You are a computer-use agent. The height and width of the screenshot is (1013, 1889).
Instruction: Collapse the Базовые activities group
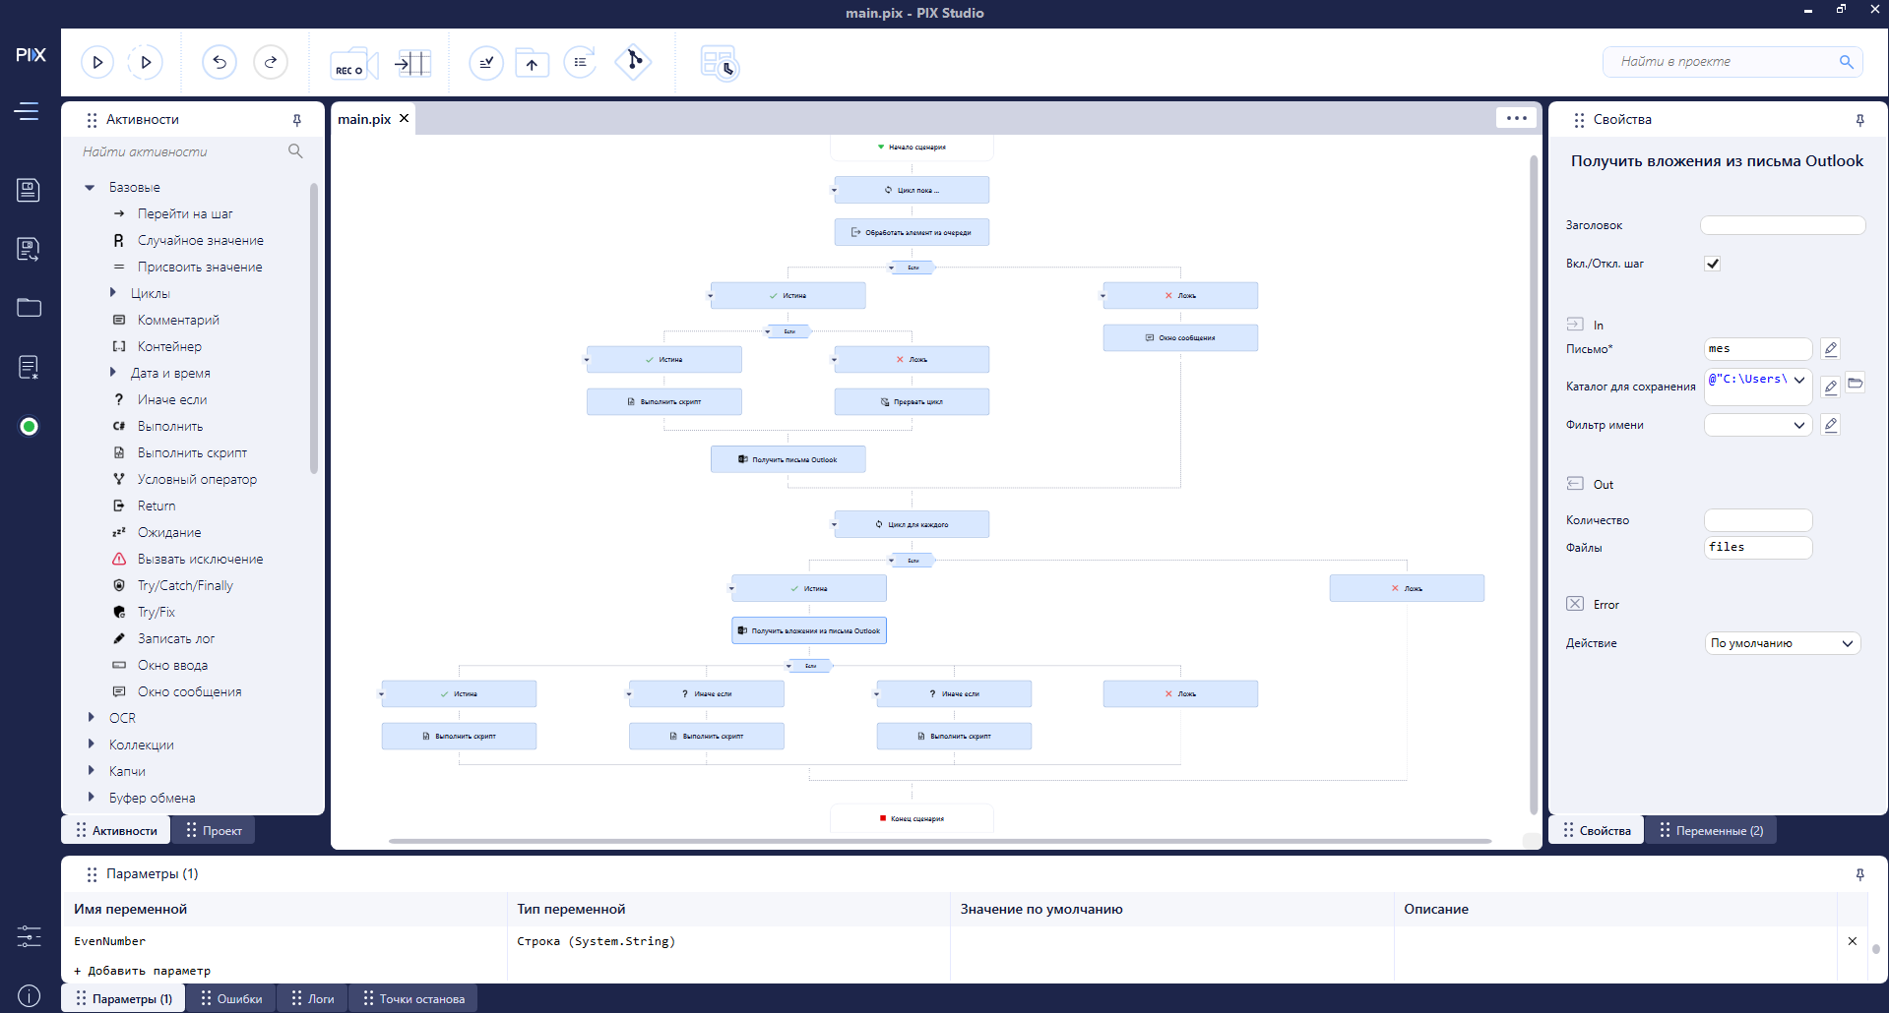(x=91, y=187)
